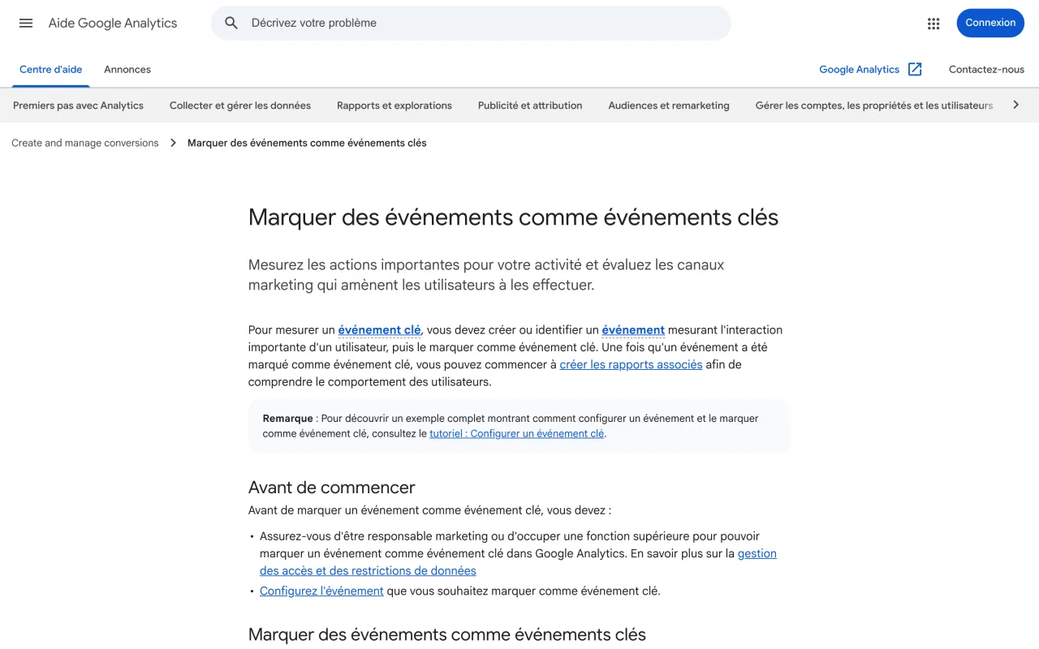1039x649 pixels.
Task: Open 'tutoriel : Configurer un événement clé' link
Action: [517, 434]
